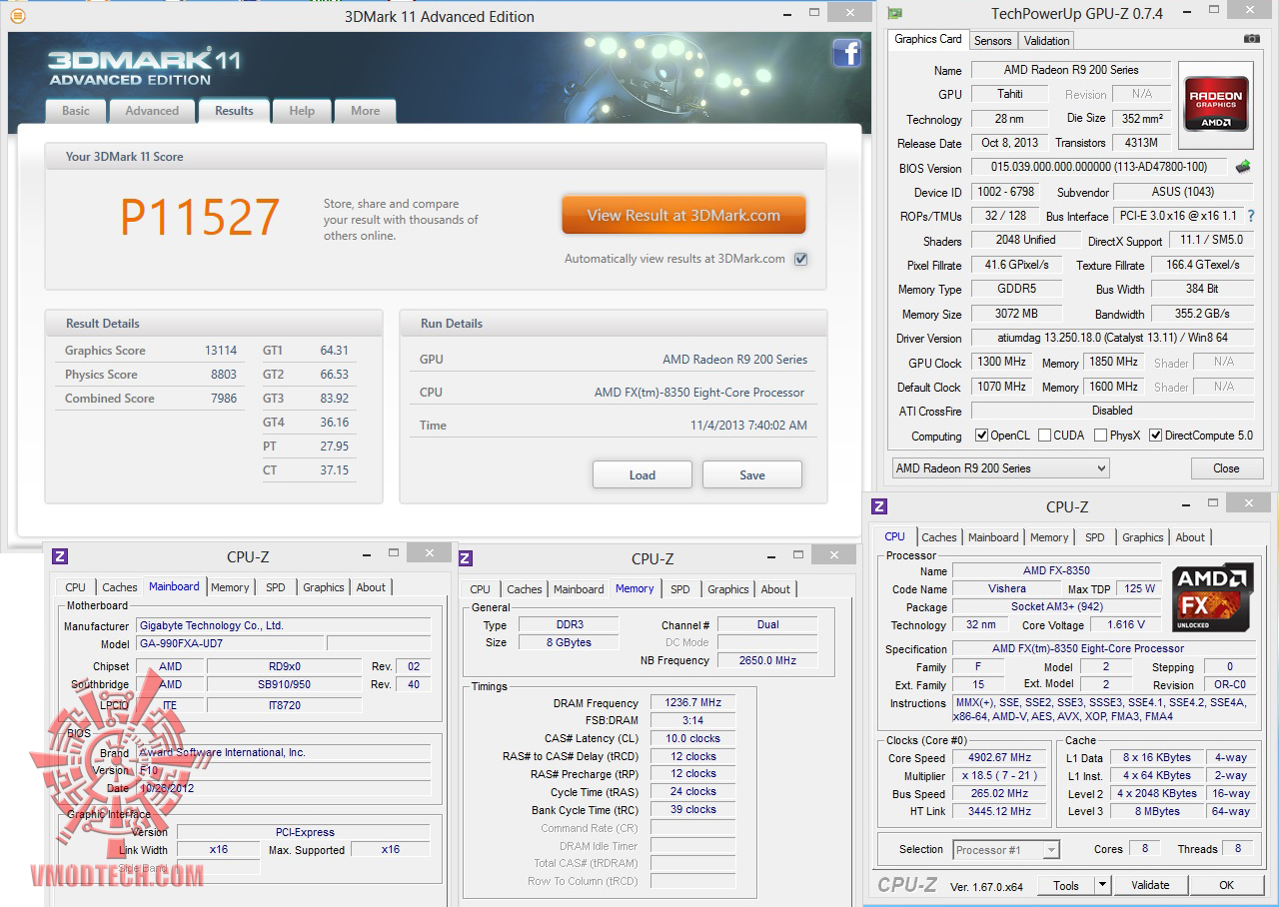Toggle automatically view results at 3DMark.com
Screen dimensions: 1279x907
(x=800, y=259)
